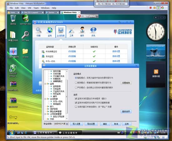Select the 江民杀毒软件 desktop shortcut
This screenshot has width=172, height=141.
pos(13,53)
